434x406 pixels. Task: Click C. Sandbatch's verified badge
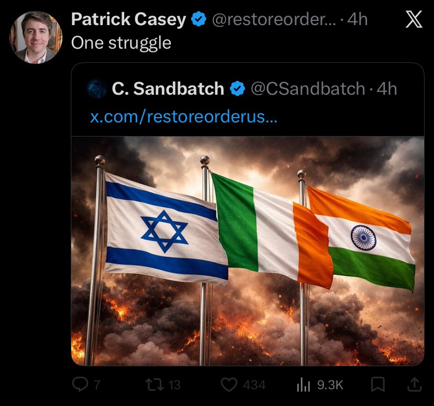[x=237, y=88]
